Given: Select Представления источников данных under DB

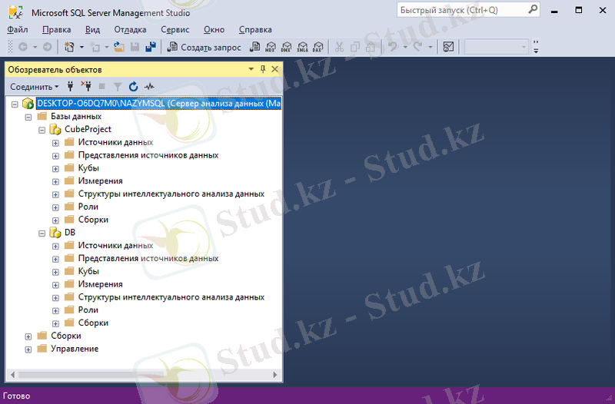Looking at the screenshot, I should point(148,259).
